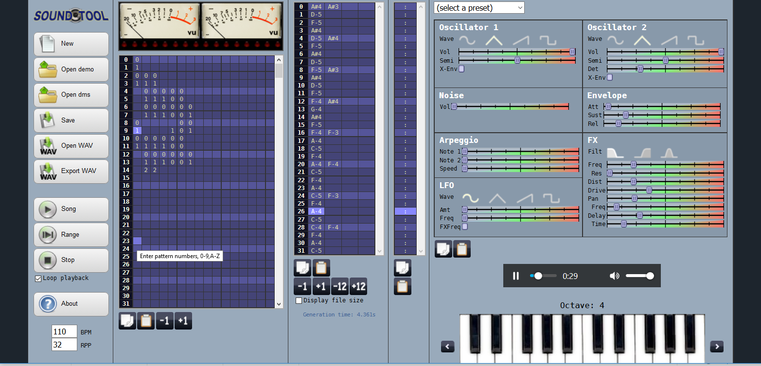Click the Open WAV button
Screen dimensions: 761x366
tap(71, 146)
